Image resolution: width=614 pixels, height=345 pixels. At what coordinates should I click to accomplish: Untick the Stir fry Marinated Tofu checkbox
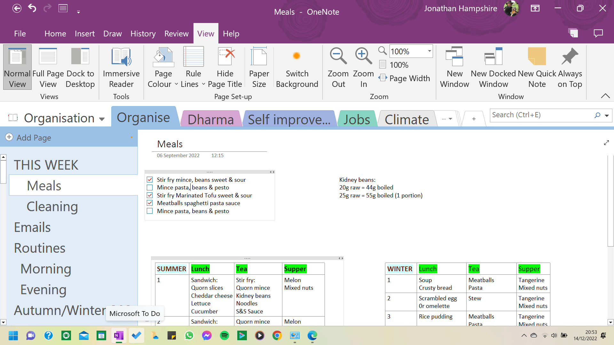coord(150,195)
